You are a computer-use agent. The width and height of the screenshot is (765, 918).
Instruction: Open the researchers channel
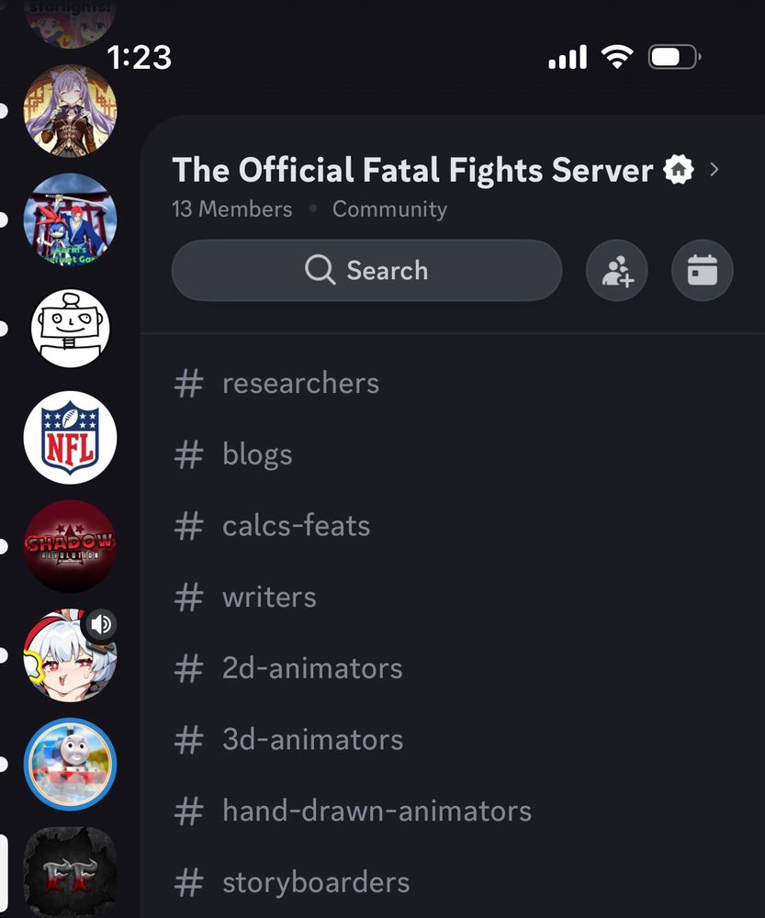300,383
